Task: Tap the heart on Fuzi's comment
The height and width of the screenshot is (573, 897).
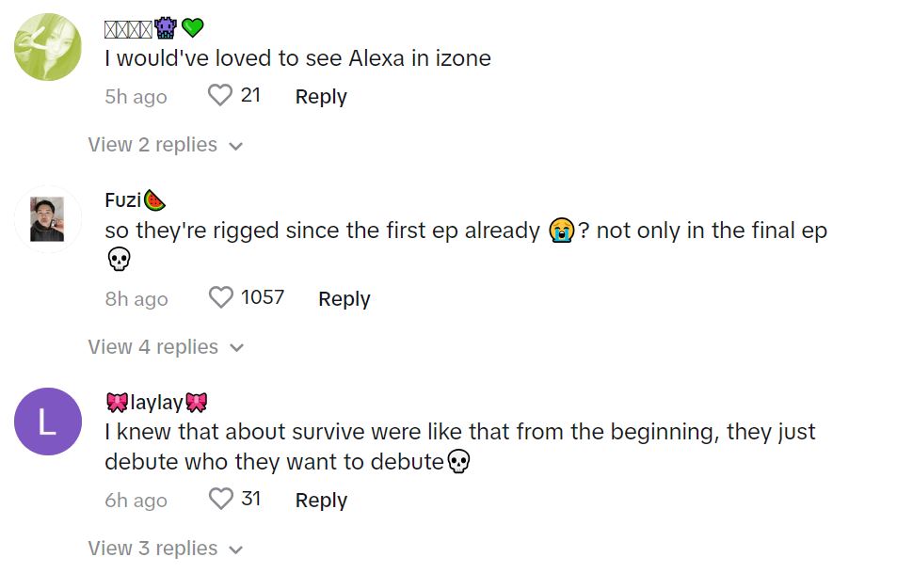Action: [x=220, y=298]
